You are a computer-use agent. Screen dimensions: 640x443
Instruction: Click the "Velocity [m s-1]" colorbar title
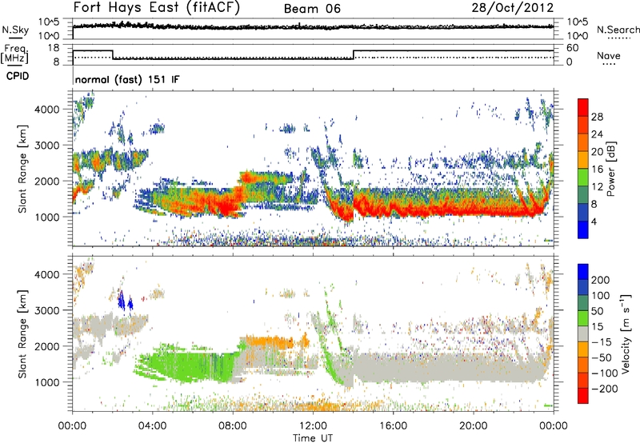pos(626,333)
